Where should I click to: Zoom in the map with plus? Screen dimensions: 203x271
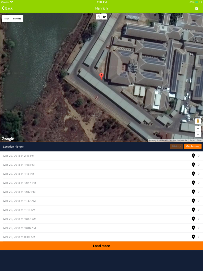(198, 129)
